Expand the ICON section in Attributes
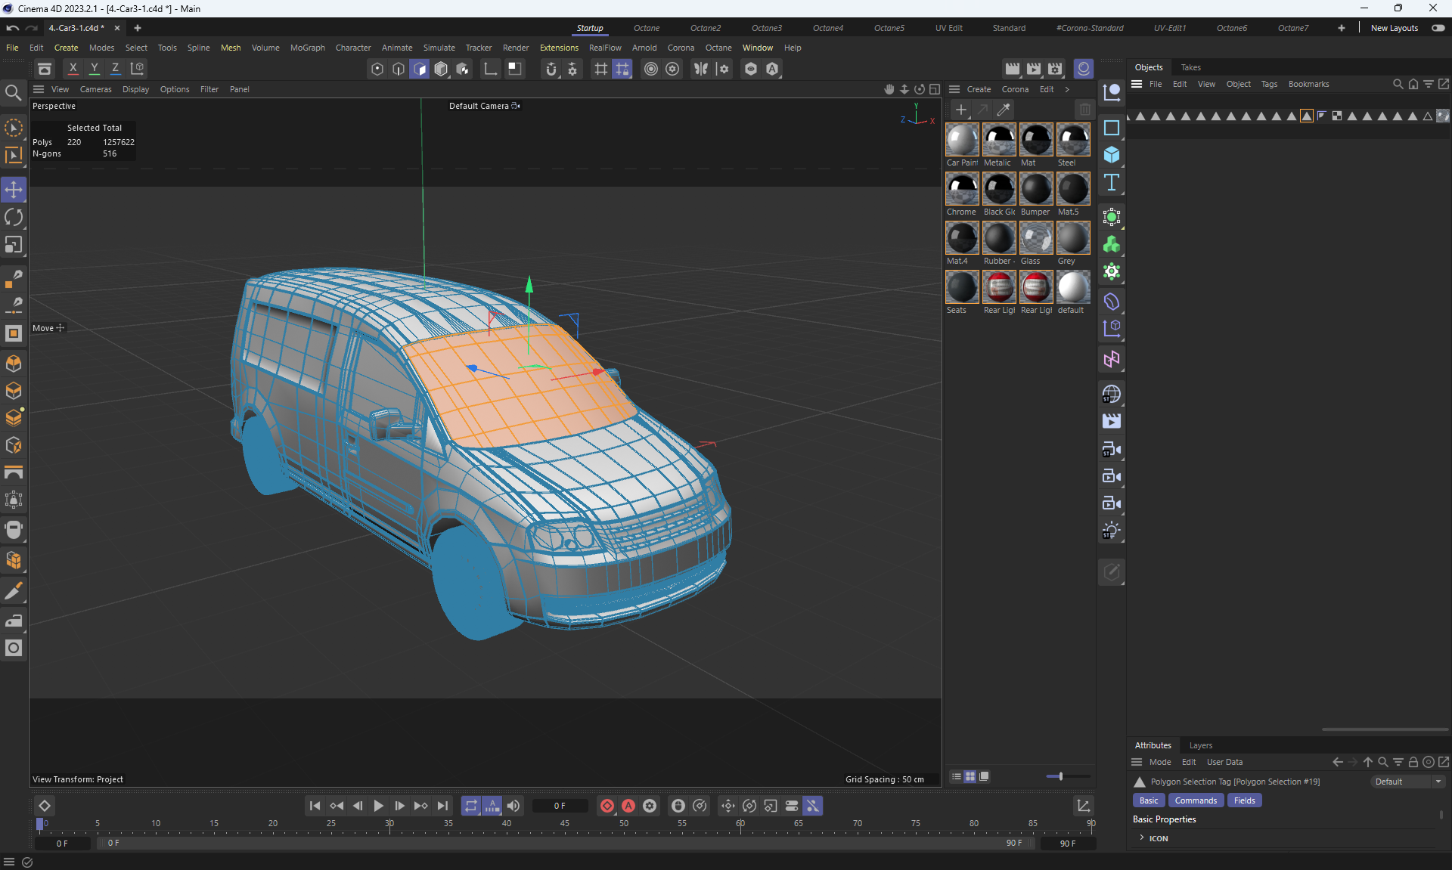The image size is (1452, 870). [1142, 837]
